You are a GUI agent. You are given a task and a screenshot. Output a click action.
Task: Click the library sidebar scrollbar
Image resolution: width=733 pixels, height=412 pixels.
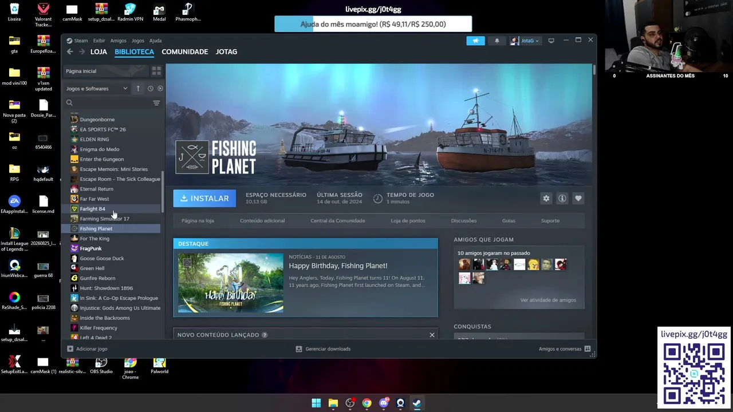pos(163,191)
